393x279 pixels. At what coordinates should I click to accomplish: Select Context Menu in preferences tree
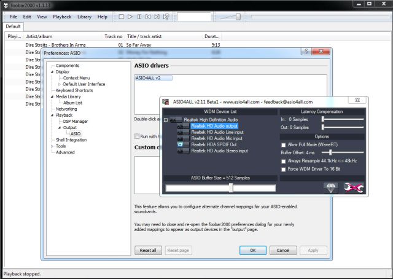pos(76,78)
